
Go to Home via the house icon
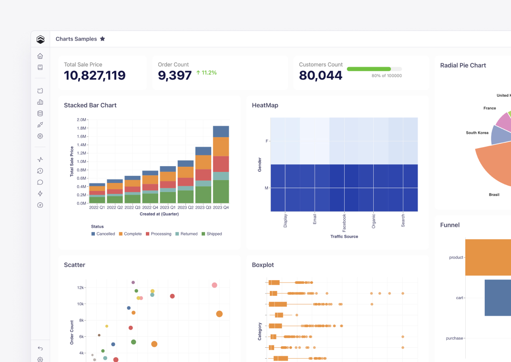pyautogui.click(x=40, y=56)
